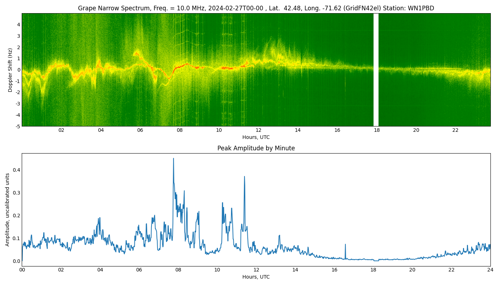The width and height of the screenshot is (499, 285).
Task: Click the "12" tick below the amplitude plot
Action: pos(256,270)
